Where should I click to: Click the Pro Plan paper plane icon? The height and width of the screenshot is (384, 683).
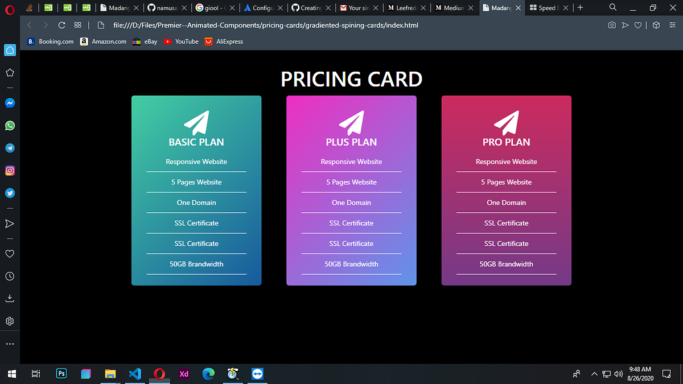(x=507, y=122)
